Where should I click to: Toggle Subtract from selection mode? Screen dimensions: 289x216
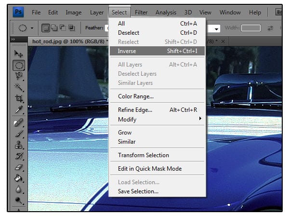point(63,28)
